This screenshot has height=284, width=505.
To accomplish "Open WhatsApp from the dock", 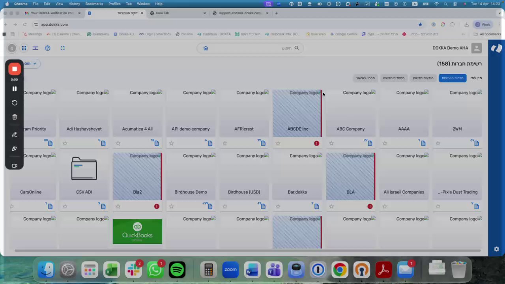I will (155, 270).
